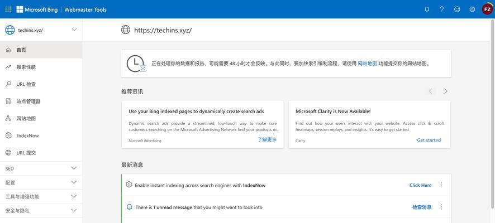Click the Click Here link for IndexNow
Screen dimensions: 495x223
click(420, 185)
